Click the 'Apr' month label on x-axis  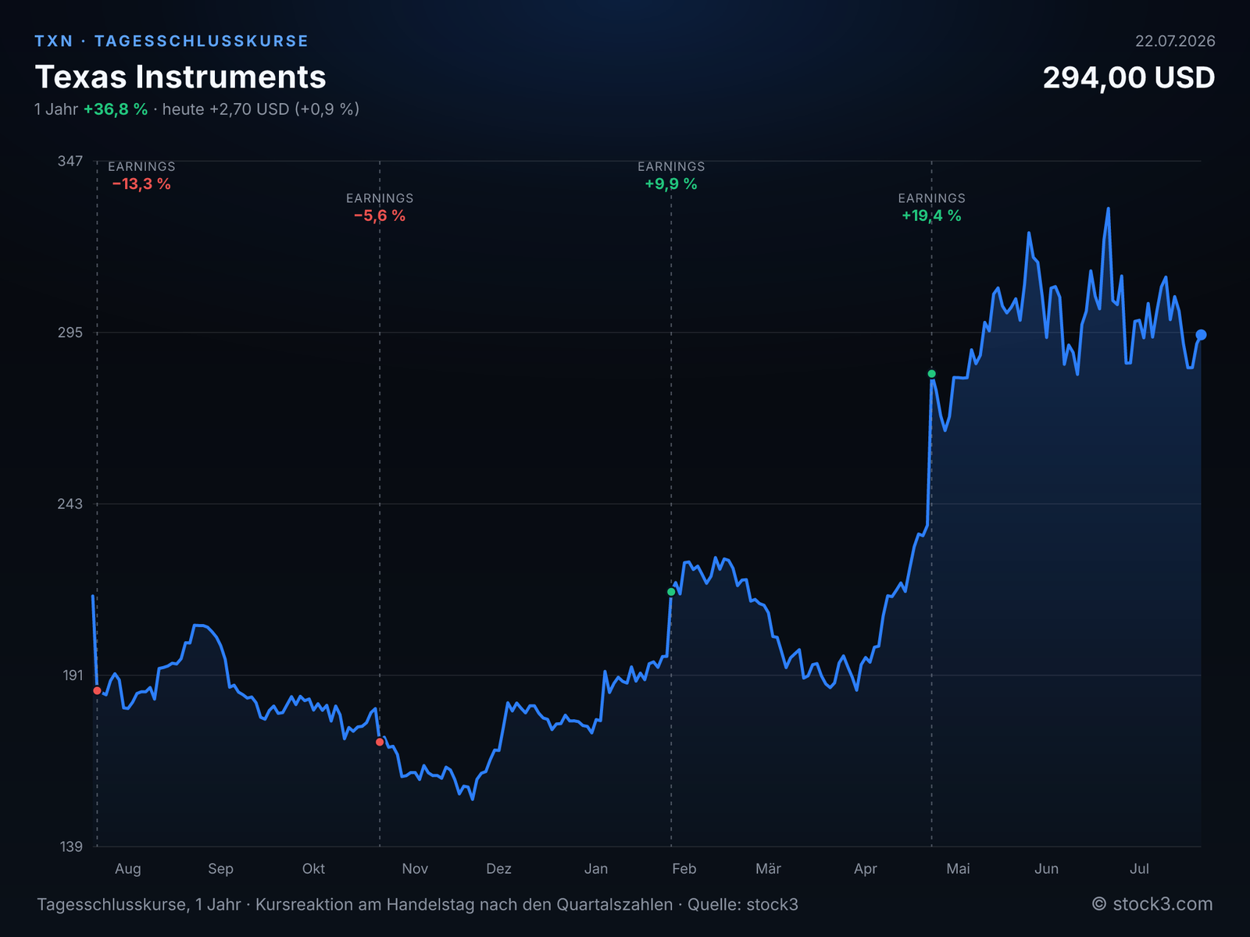point(866,869)
